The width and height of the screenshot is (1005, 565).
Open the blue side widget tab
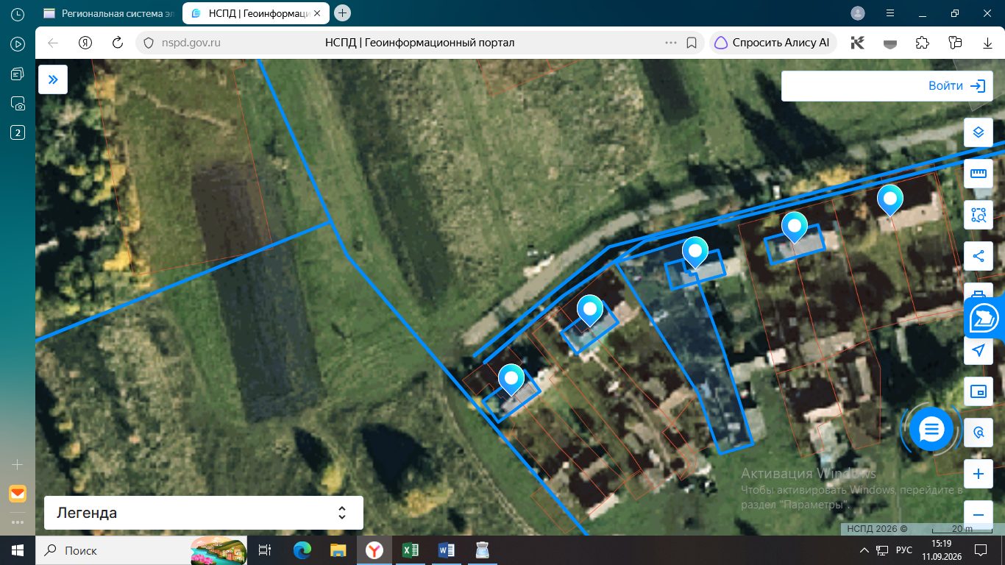click(x=984, y=319)
